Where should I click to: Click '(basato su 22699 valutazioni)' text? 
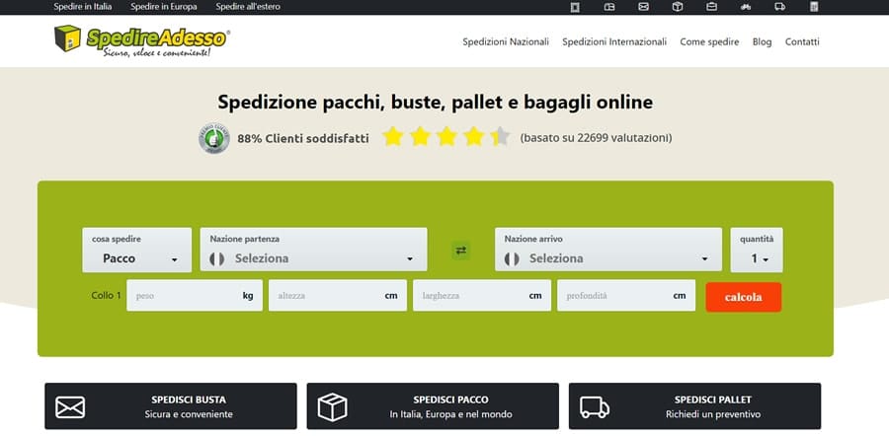596,137
